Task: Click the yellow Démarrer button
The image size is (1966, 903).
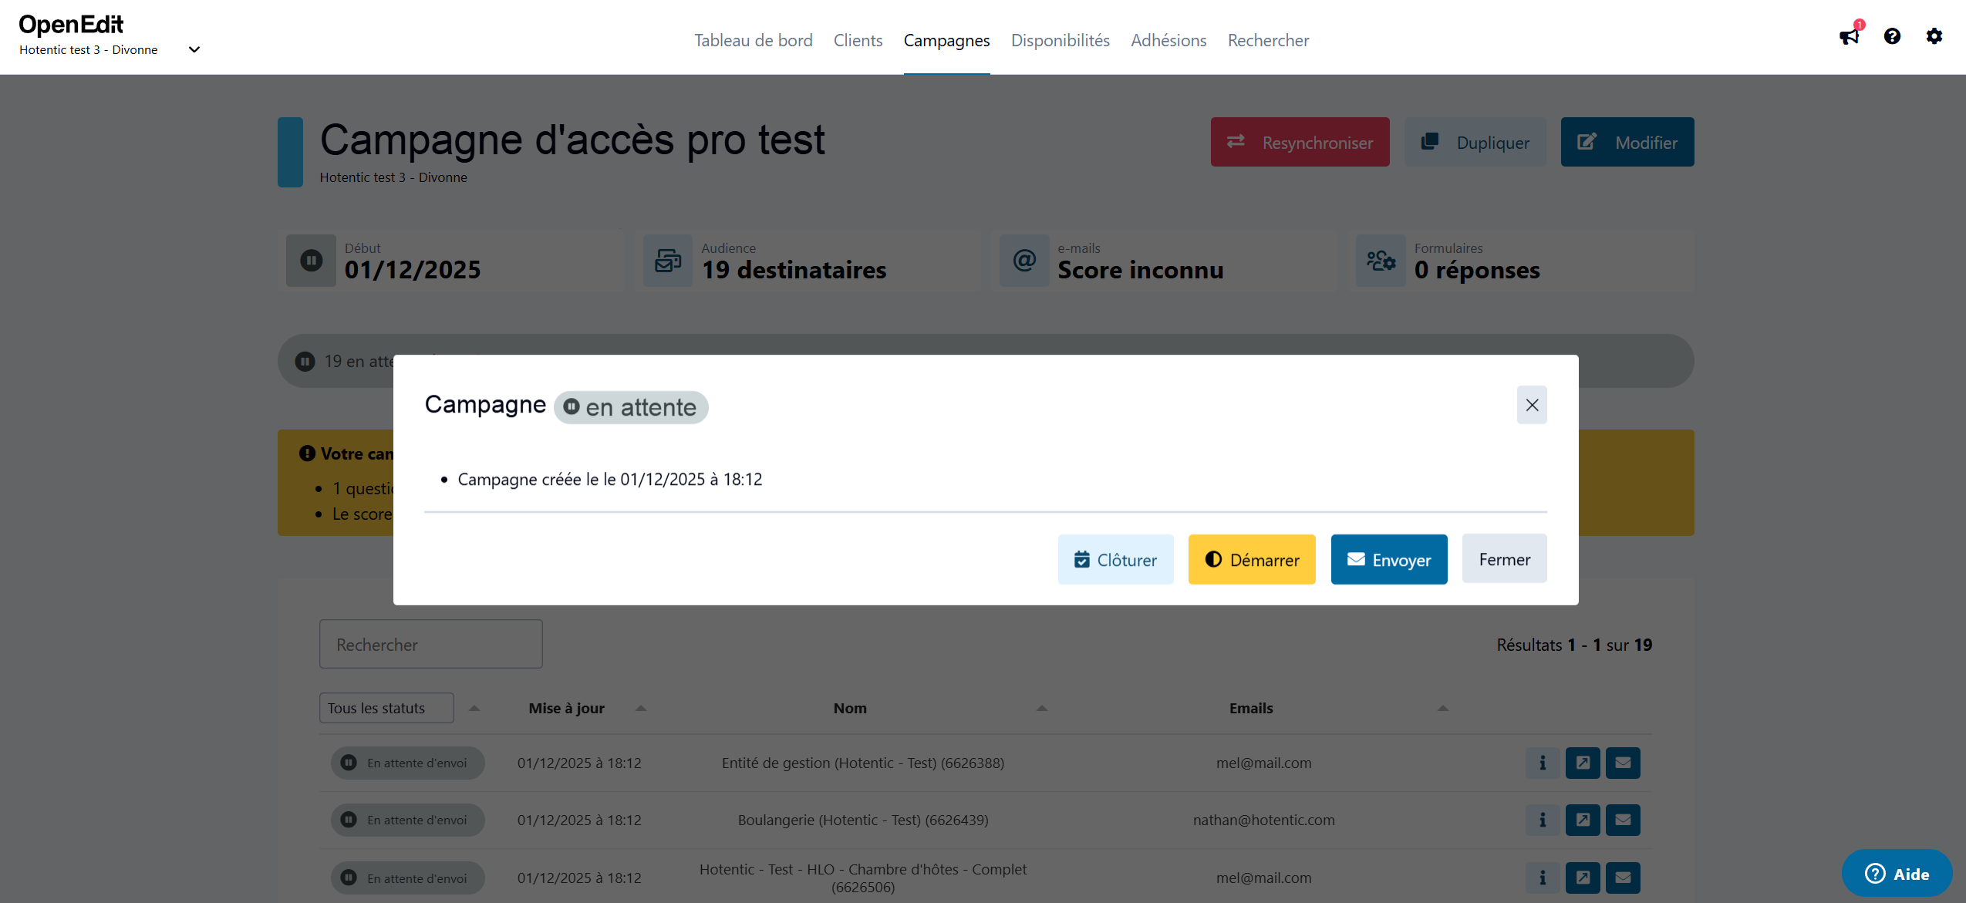Action: (x=1252, y=560)
